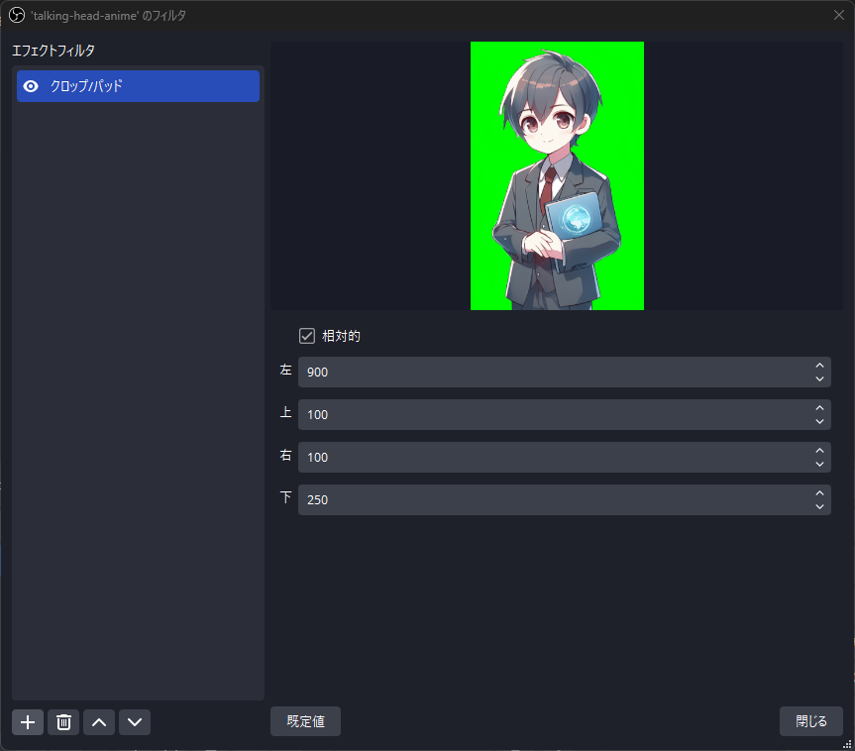Decrement the 右 crop value with the down stepper
Screen dimensions: 855x751
[x=819, y=464]
